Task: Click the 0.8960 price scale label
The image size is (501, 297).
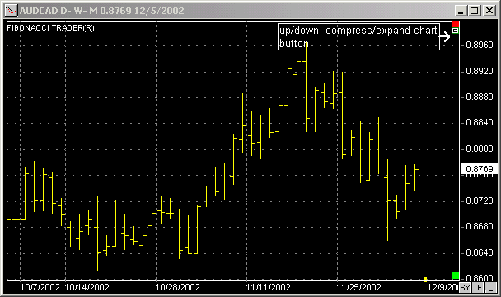Action: [480, 45]
